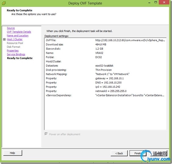Select the vService Dependency value
172x164 pixels.
click(x=130, y=95)
